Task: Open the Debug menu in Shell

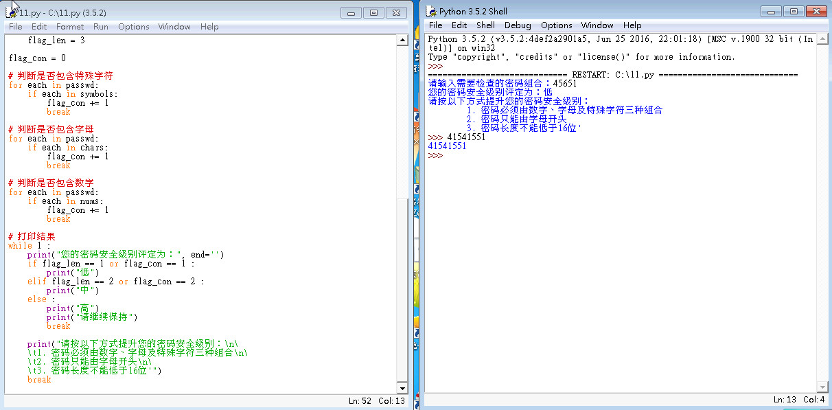Action: pyautogui.click(x=518, y=25)
